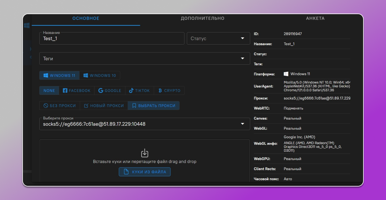The image size is (386, 200).
Task: Select the НОВЫЙ ПРОКСИ option
Action: pos(104,106)
